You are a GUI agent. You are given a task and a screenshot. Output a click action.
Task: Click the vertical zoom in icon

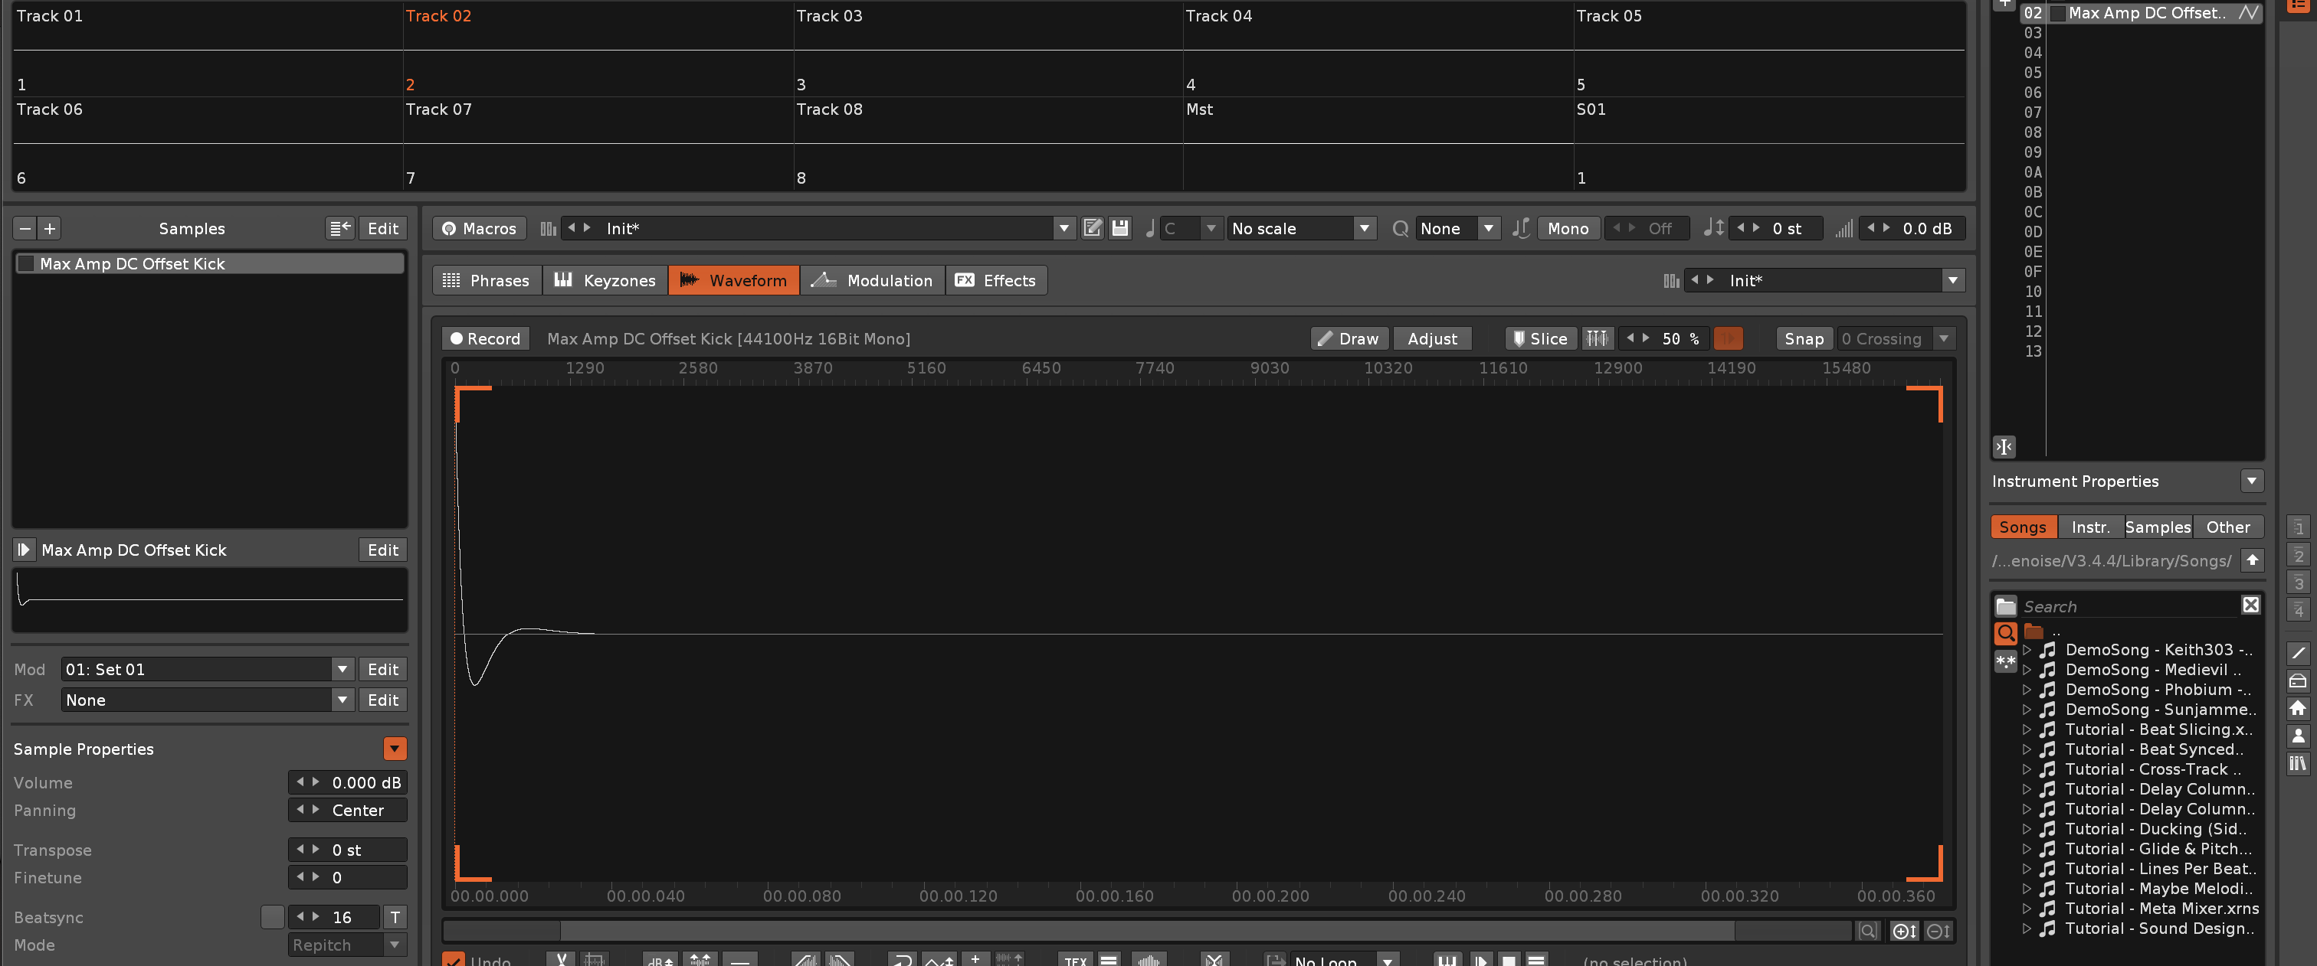[1903, 931]
